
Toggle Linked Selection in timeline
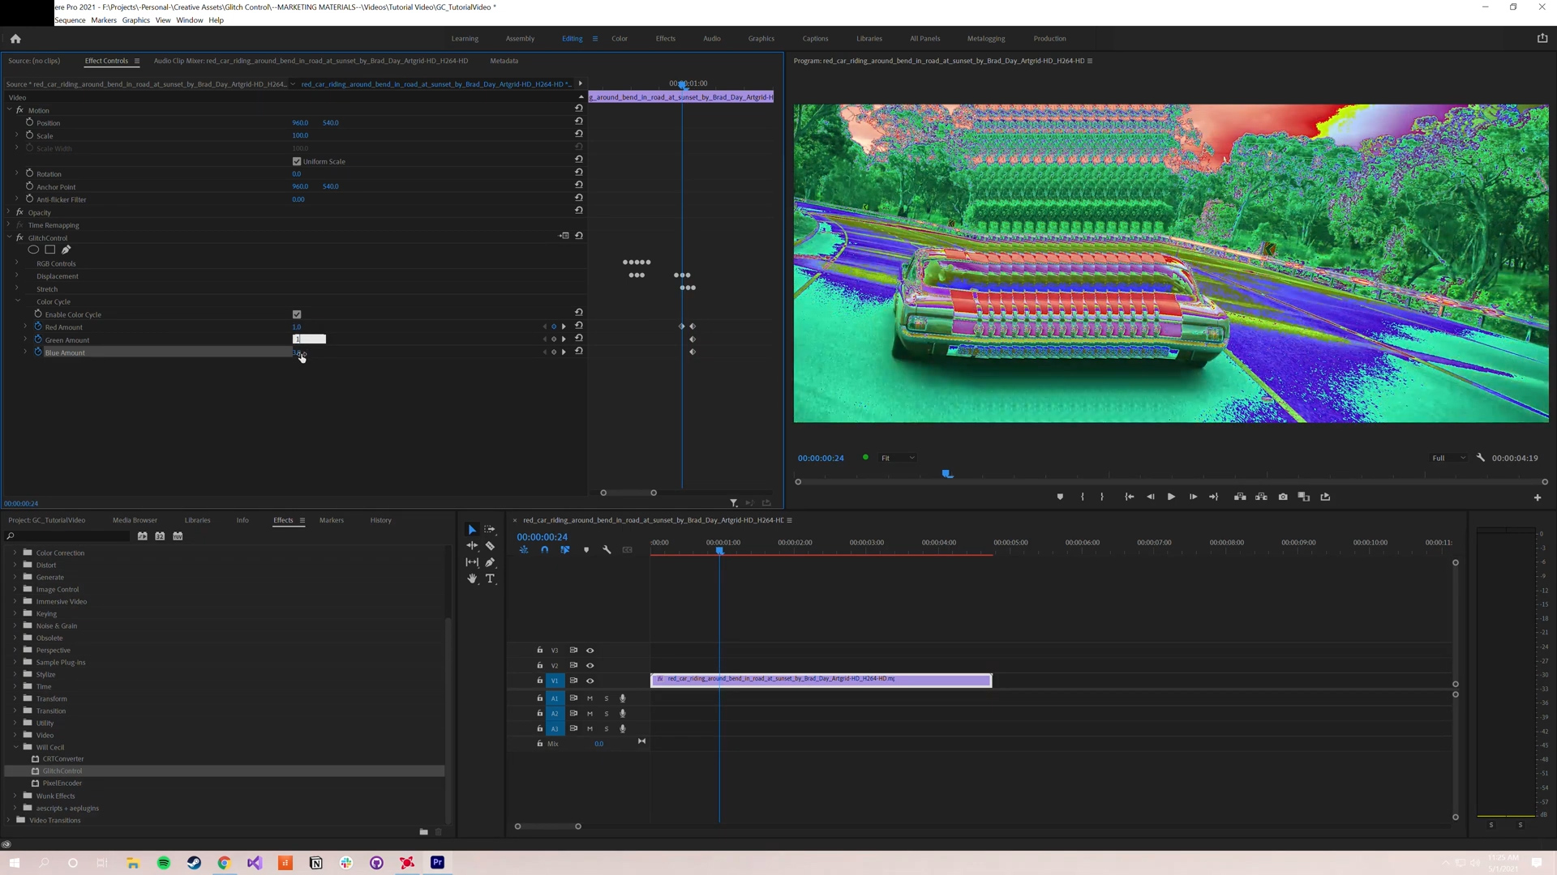[565, 550]
